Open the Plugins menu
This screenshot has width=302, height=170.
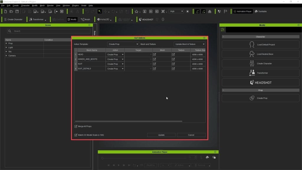[x=75, y=5]
